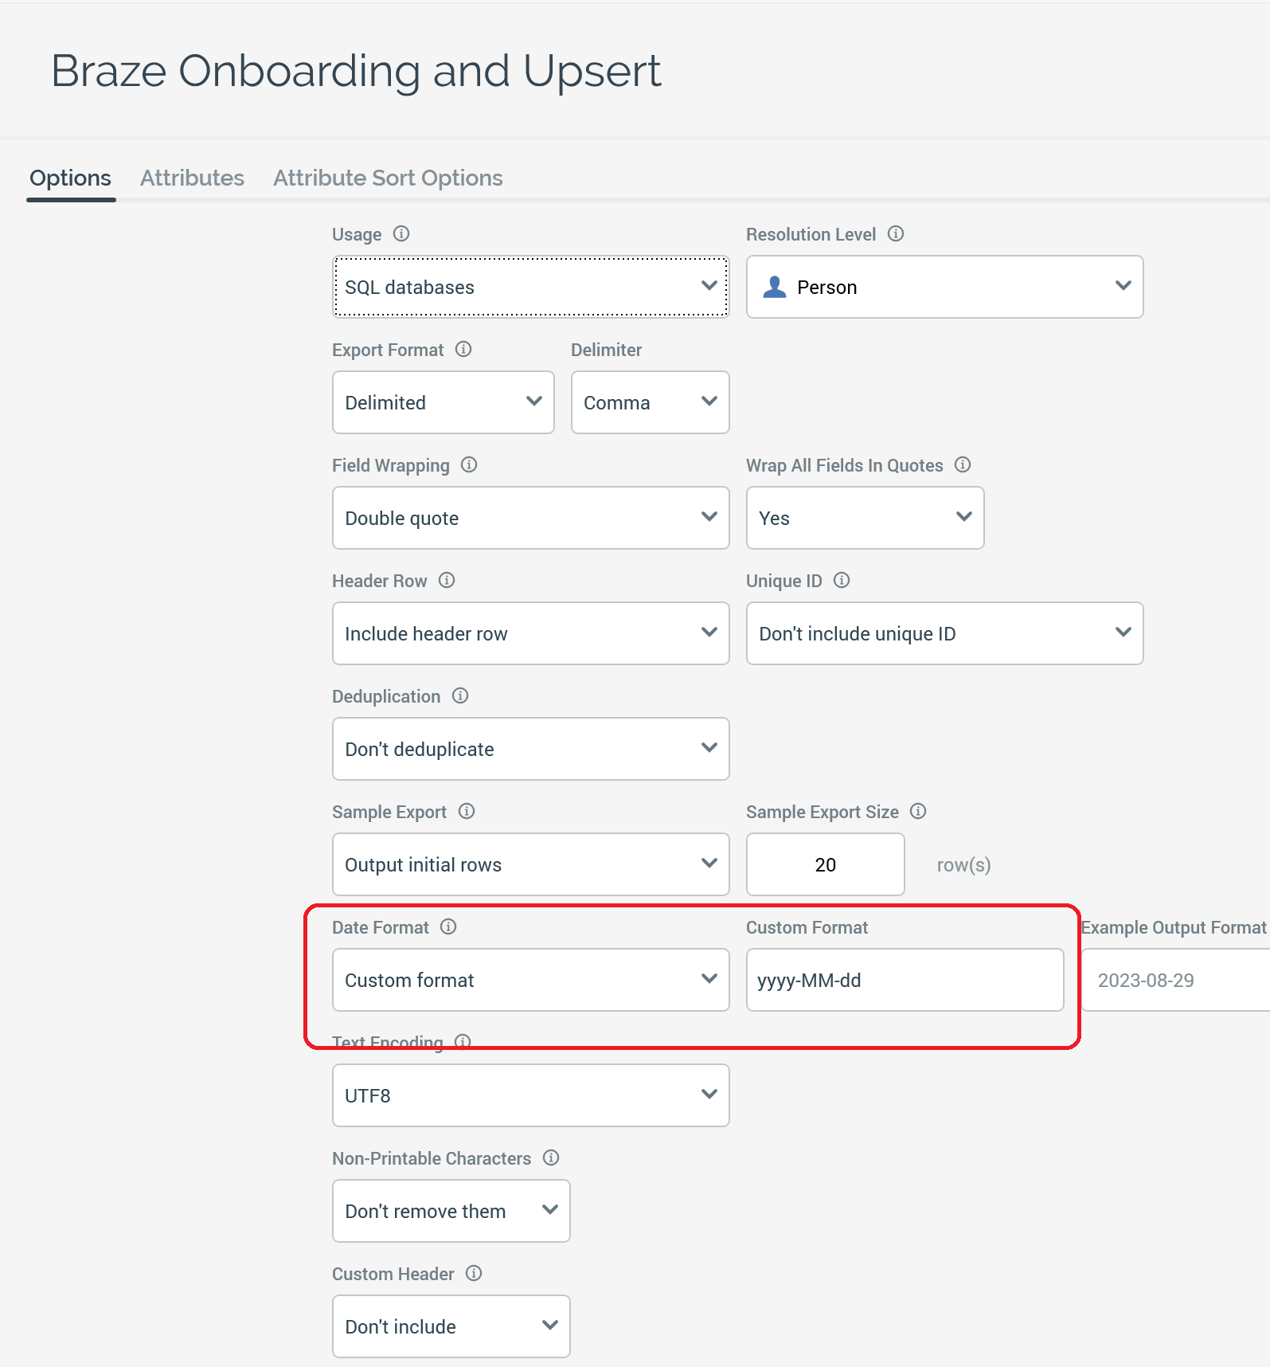The height and width of the screenshot is (1367, 1270).
Task: Click the Deduplication info icon
Action: [460, 695]
